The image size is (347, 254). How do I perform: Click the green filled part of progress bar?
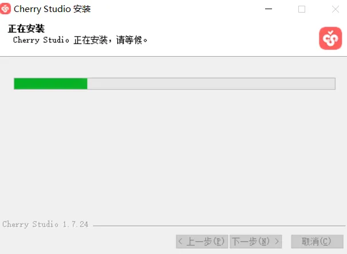click(x=51, y=84)
